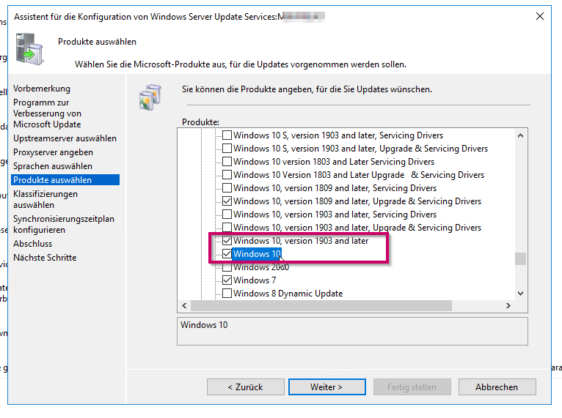Check Windows 10 version 1803 and Later Servicing Drivers
The image size is (562, 418).
click(227, 162)
